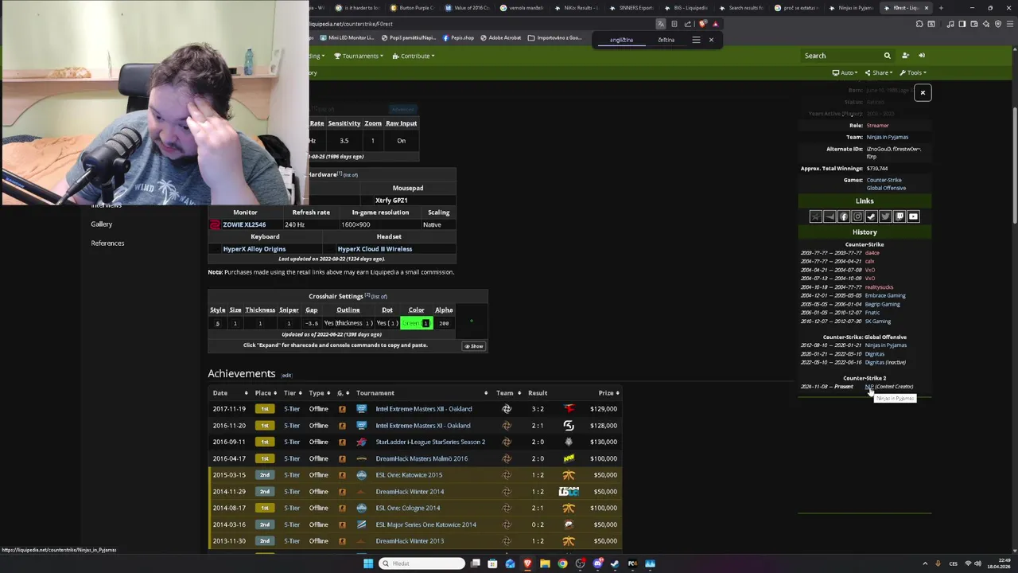The image size is (1018, 573).
Task: Open the translate popup hamburger menu
Action: coord(696,40)
